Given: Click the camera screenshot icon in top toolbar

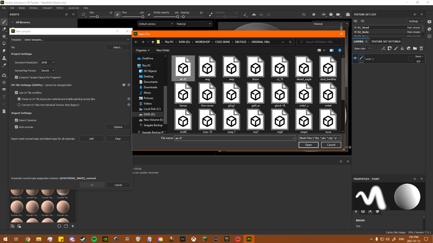Looking at the screenshot, I should pyautogui.click(x=348, y=15).
